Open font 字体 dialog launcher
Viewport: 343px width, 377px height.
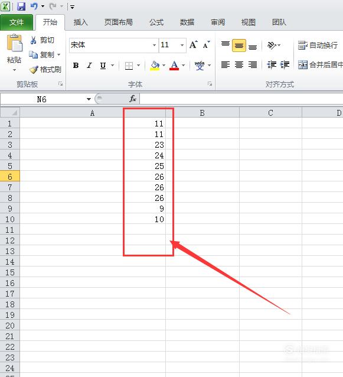coord(210,84)
